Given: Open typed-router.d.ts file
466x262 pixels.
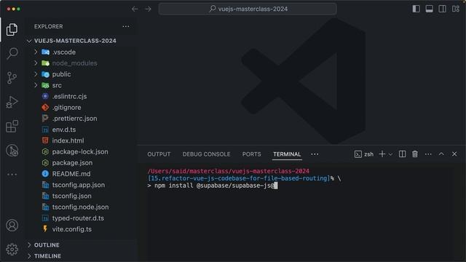Looking at the screenshot, I should [78, 218].
